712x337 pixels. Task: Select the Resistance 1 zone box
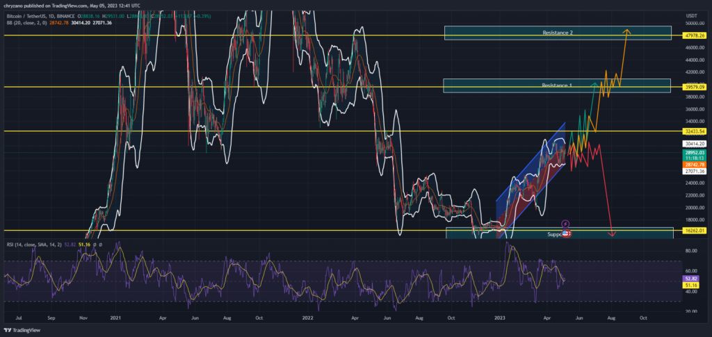557,85
